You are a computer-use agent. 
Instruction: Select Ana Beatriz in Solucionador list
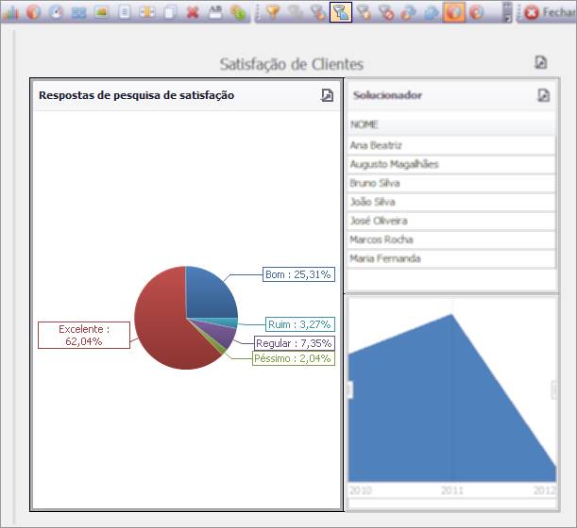[x=451, y=145]
